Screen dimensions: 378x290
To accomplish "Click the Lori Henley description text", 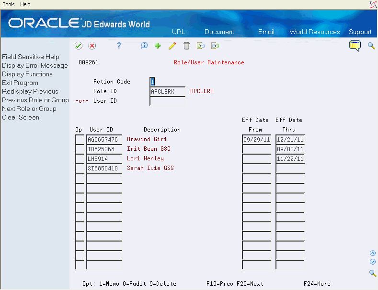I will pyautogui.click(x=145, y=158).
